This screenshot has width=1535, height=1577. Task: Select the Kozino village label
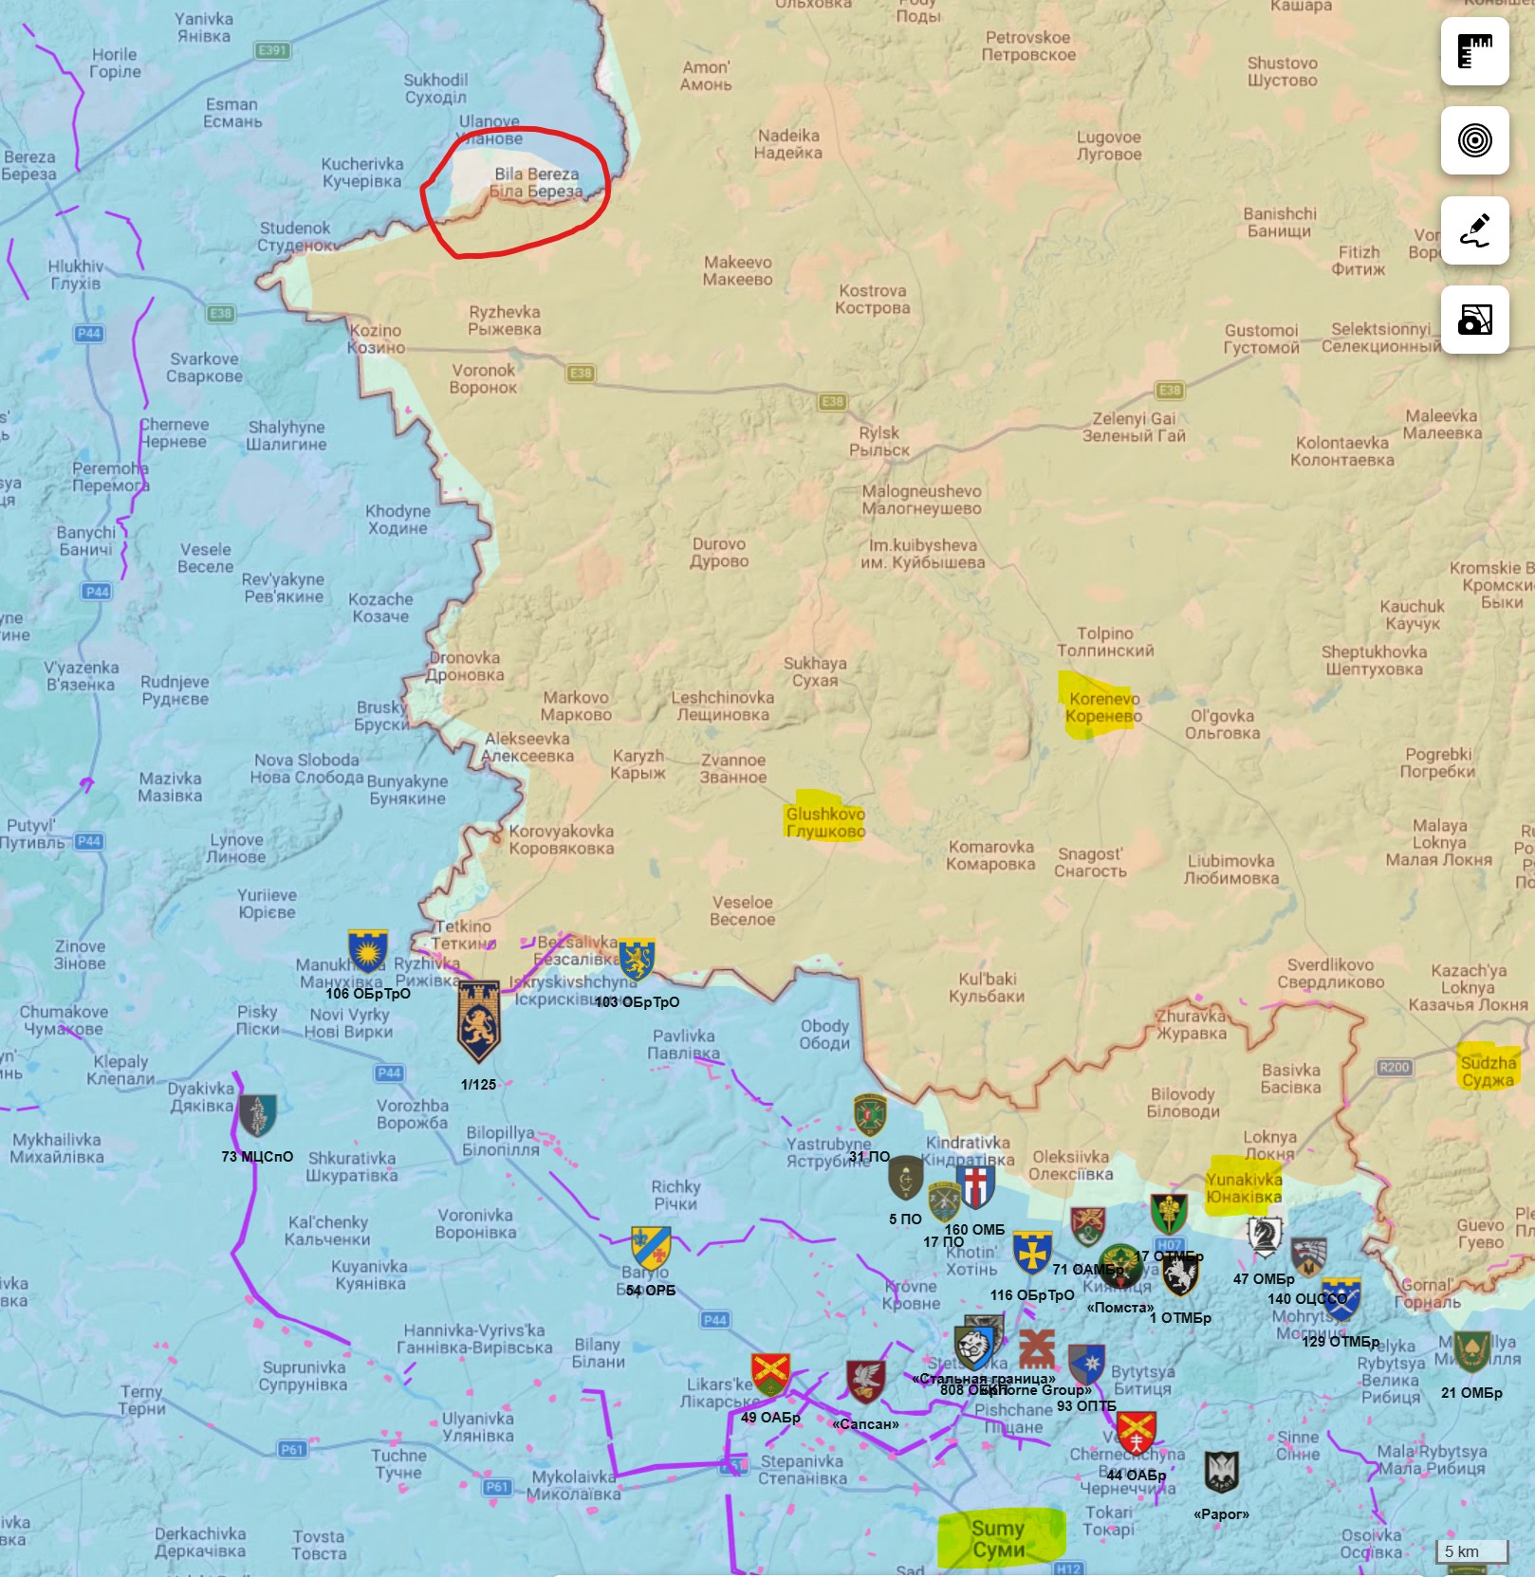(x=376, y=339)
